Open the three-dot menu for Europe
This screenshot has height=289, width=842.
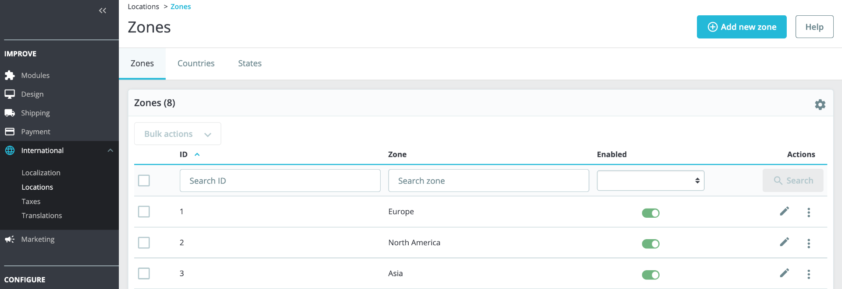pos(809,212)
